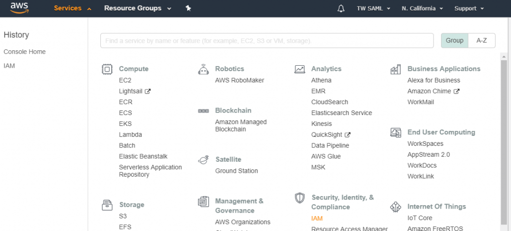Open the notifications bell

341,8
